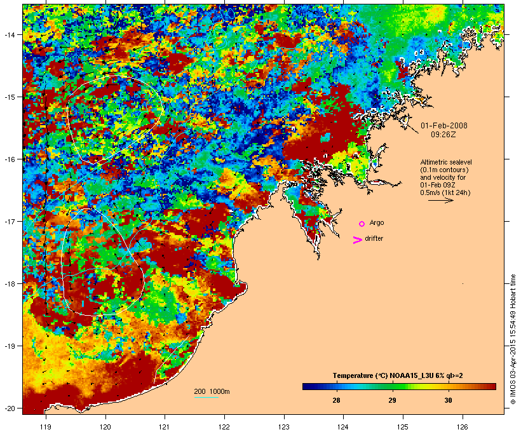The image size is (521, 432).
Task: Click the colorbar value 29
Action: tap(392, 400)
